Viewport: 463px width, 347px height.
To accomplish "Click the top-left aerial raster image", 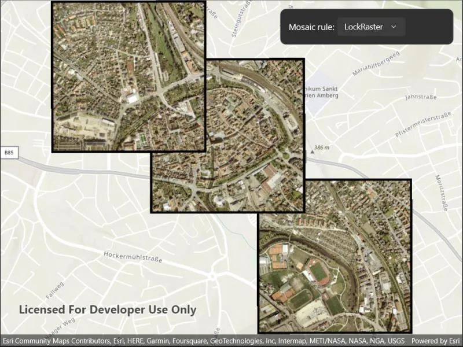I will [128, 77].
